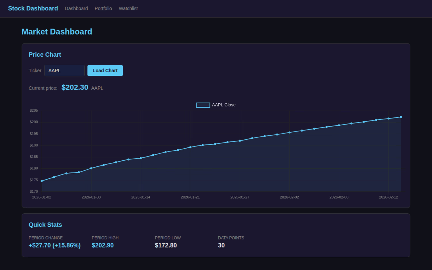Click the chart point for 2026-02-02
The image size is (432, 270).
[289, 132]
